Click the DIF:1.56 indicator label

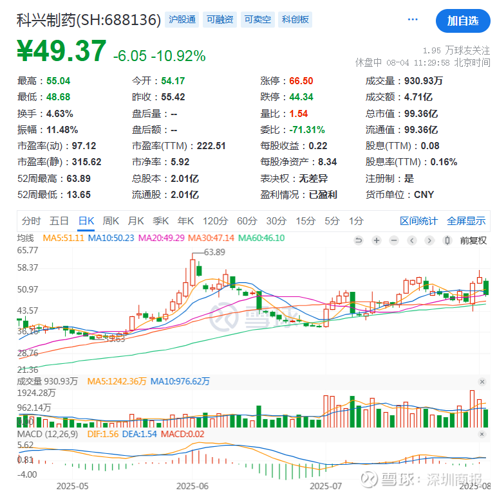click(x=103, y=434)
